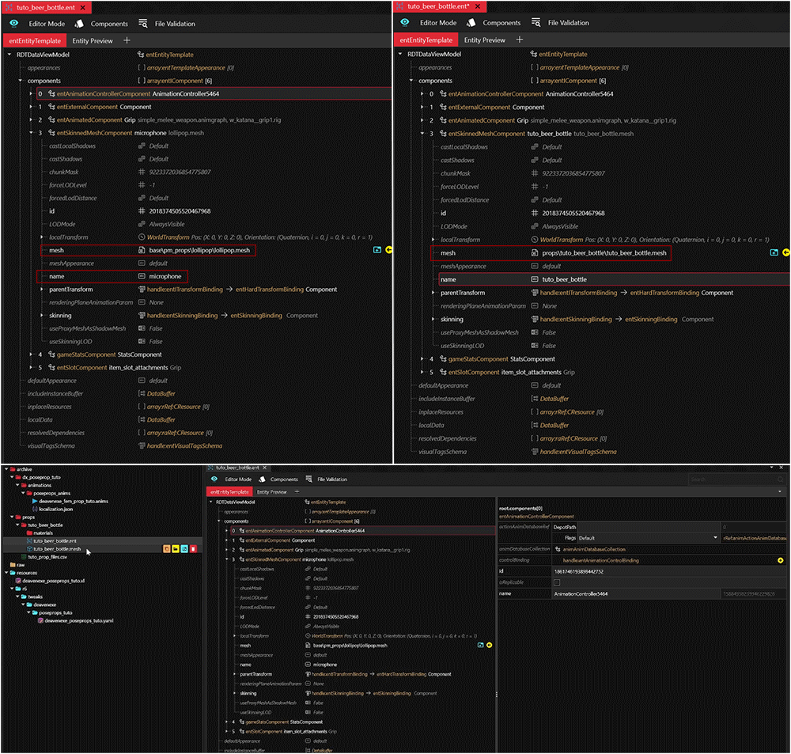Click the orange copy icon beside tuto_beer_bottle.mesh
791x754 pixels.
coord(166,548)
